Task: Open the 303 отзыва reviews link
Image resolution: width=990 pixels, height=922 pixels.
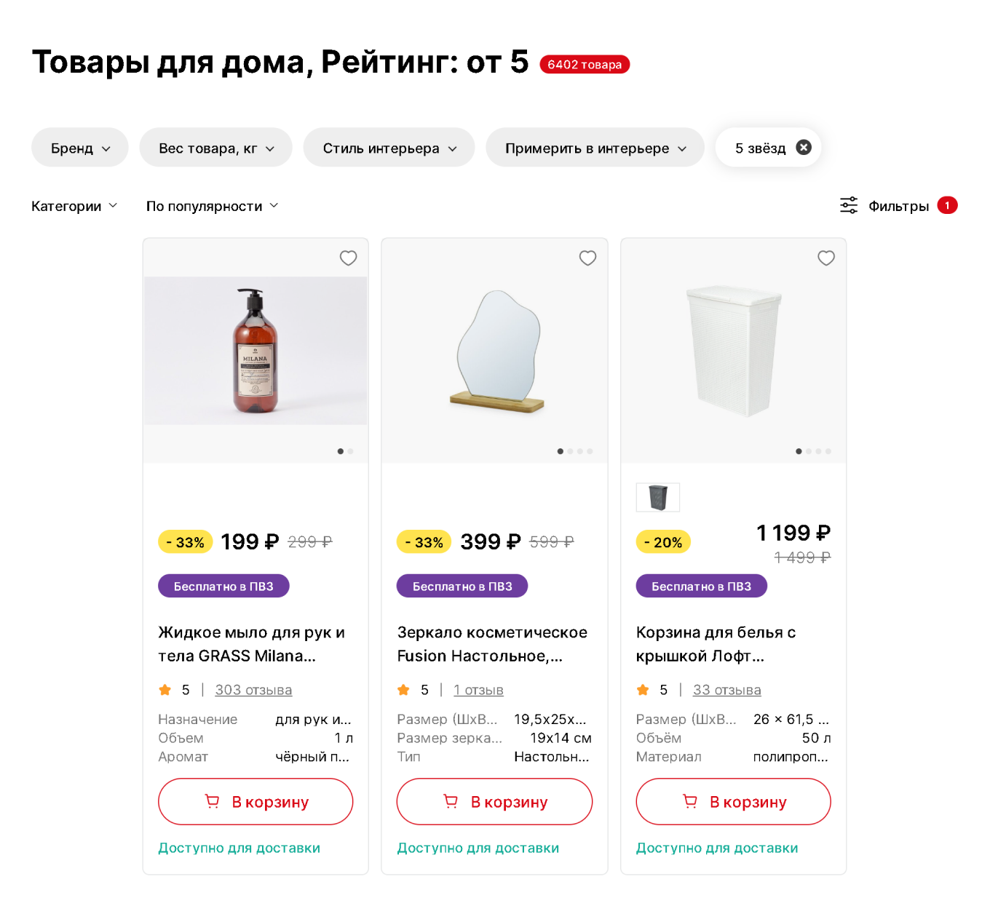Action: 253,689
